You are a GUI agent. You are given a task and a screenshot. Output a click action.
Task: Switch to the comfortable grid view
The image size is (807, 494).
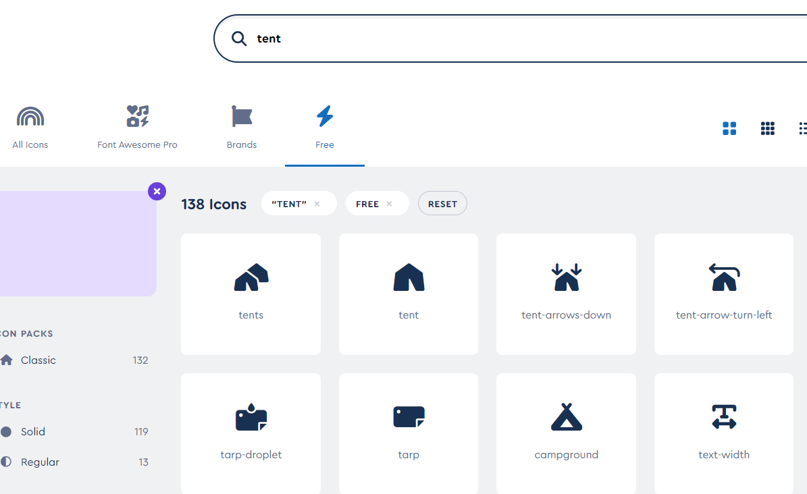coord(729,128)
